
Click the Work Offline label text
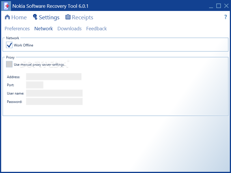24,45
